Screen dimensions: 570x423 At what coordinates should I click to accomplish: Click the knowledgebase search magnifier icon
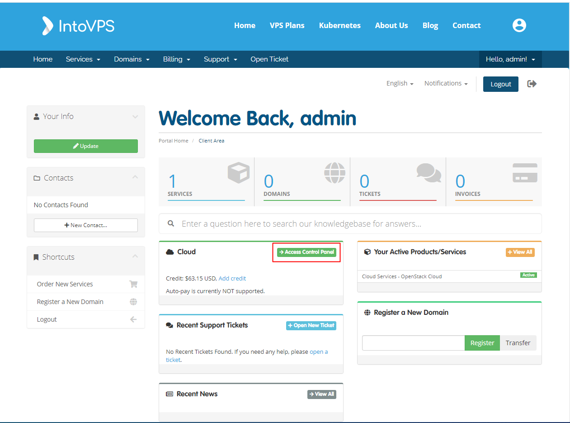pos(171,223)
